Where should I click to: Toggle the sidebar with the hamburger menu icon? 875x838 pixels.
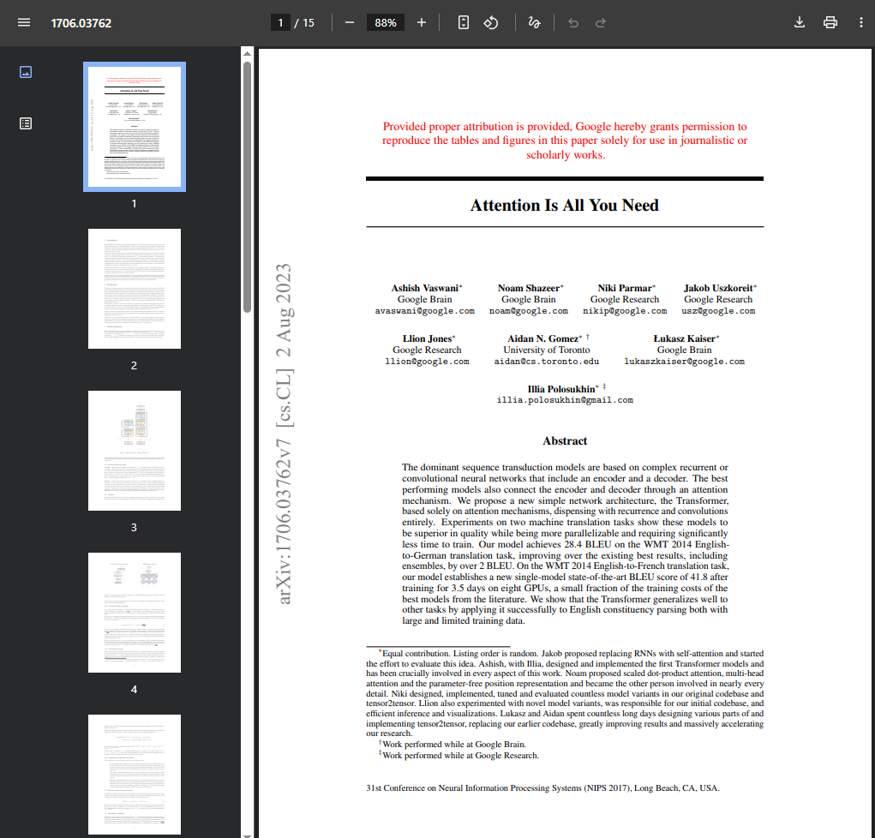pyautogui.click(x=24, y=23)
